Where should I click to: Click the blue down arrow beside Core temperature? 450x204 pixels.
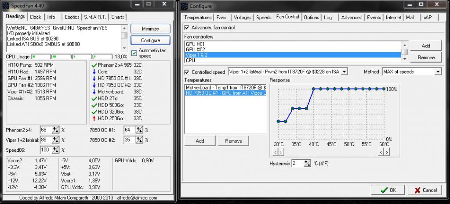94,72
